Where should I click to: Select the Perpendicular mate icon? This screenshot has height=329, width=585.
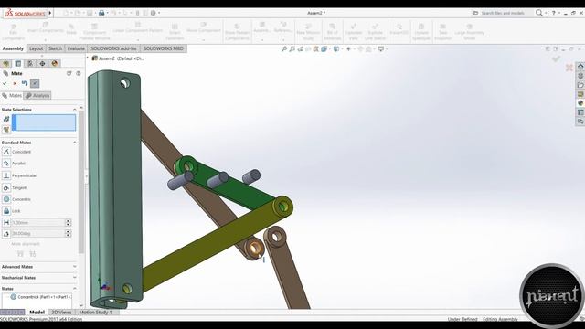[x=6, y=175]
